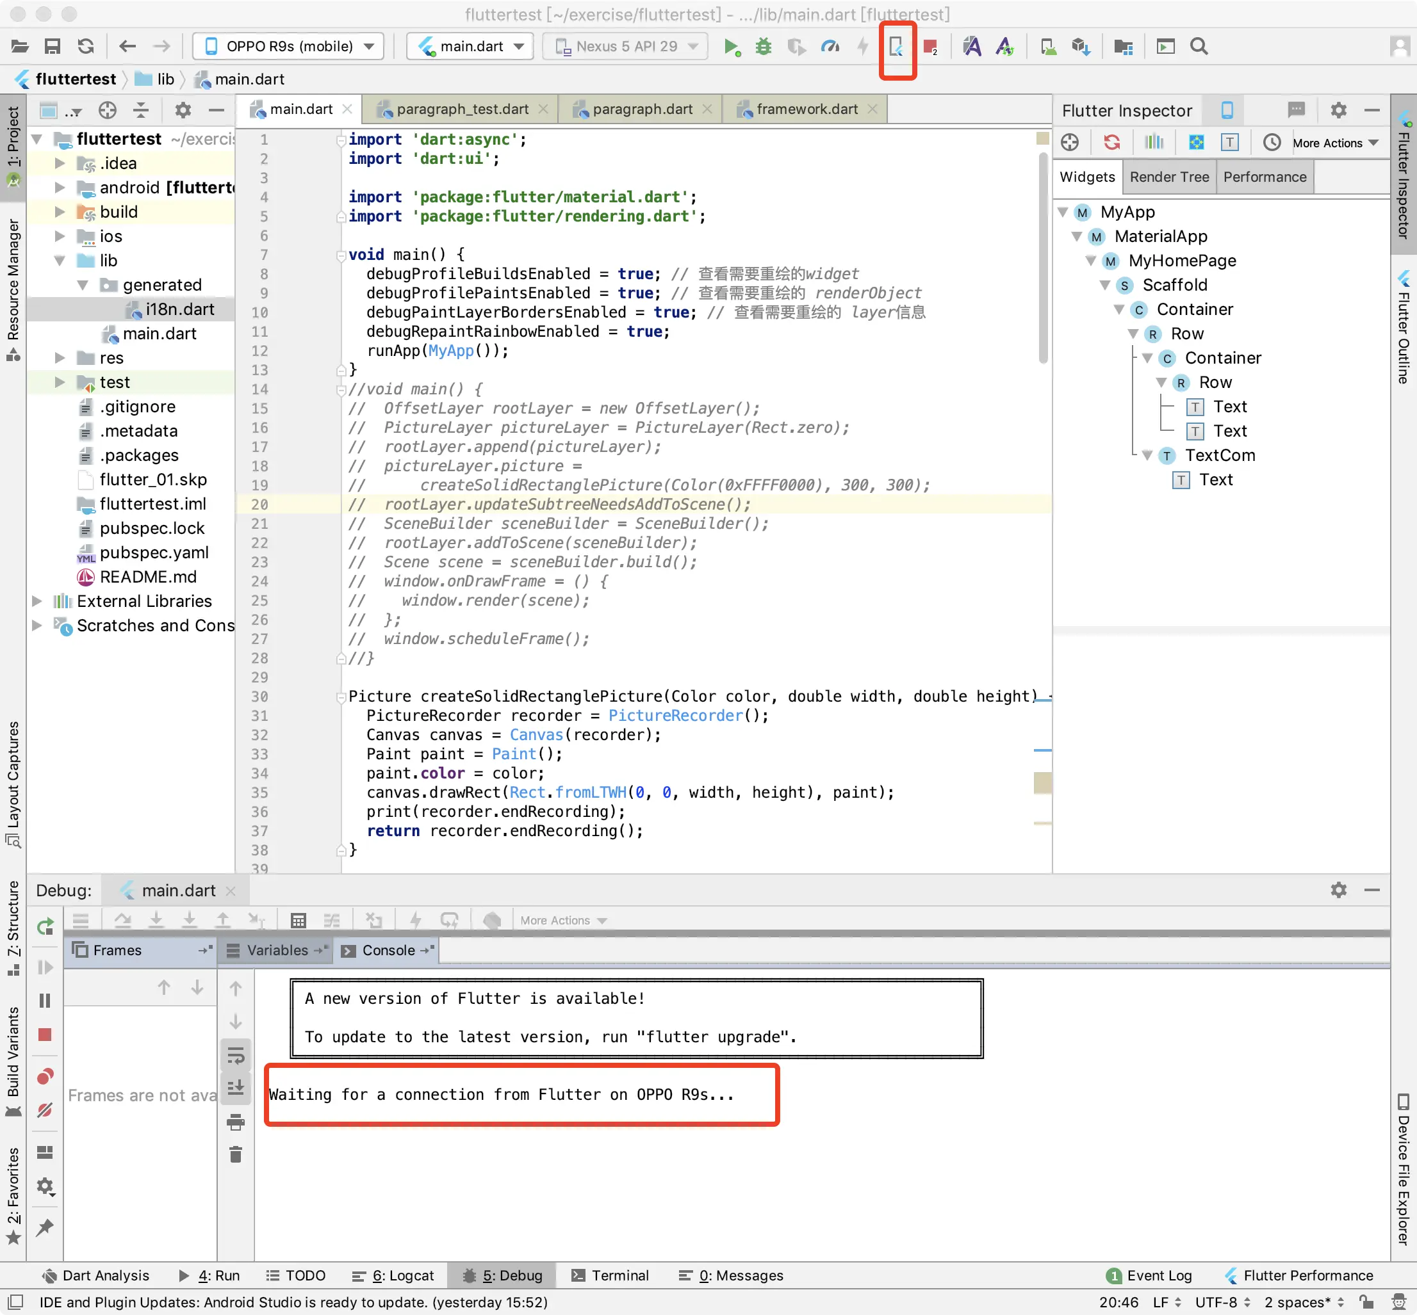
Task: Open Flutter Performance tool window
Action: [1298, 1275]
